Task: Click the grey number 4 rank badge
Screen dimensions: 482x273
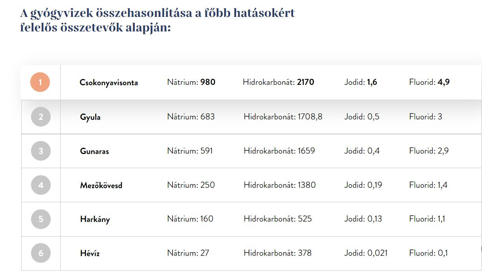Action: pyautogui.click(x=41, y=185)
